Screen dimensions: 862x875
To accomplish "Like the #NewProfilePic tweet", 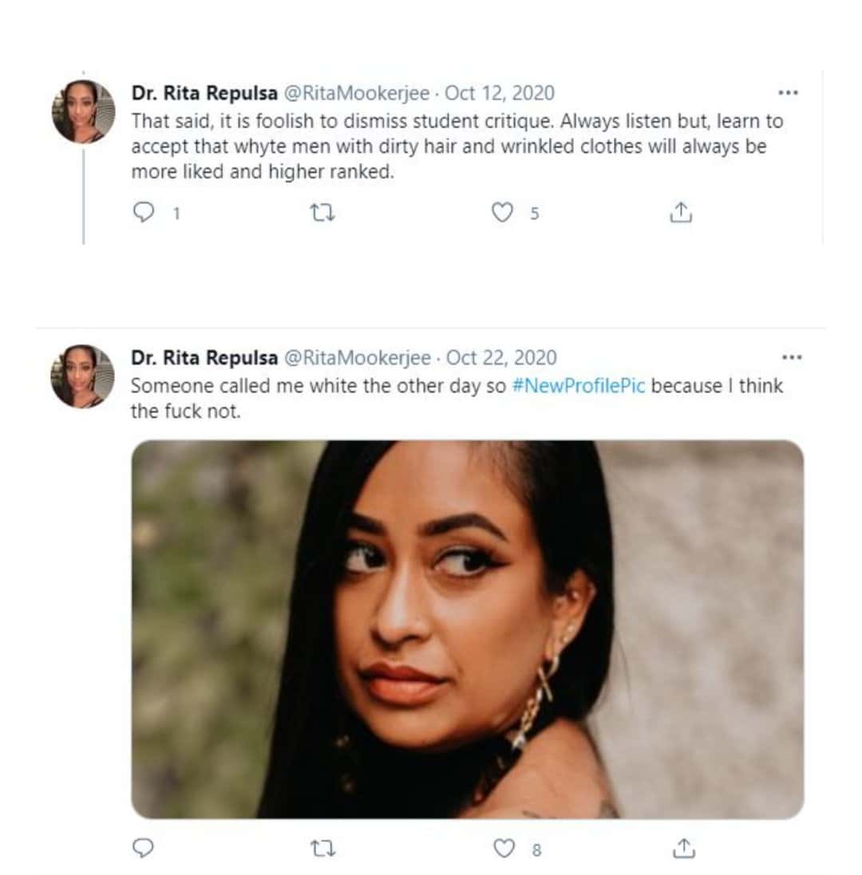I will 504,849.
